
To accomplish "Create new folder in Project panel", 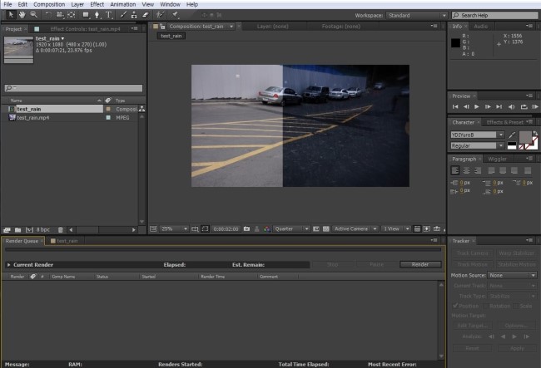I will (18, 229).
